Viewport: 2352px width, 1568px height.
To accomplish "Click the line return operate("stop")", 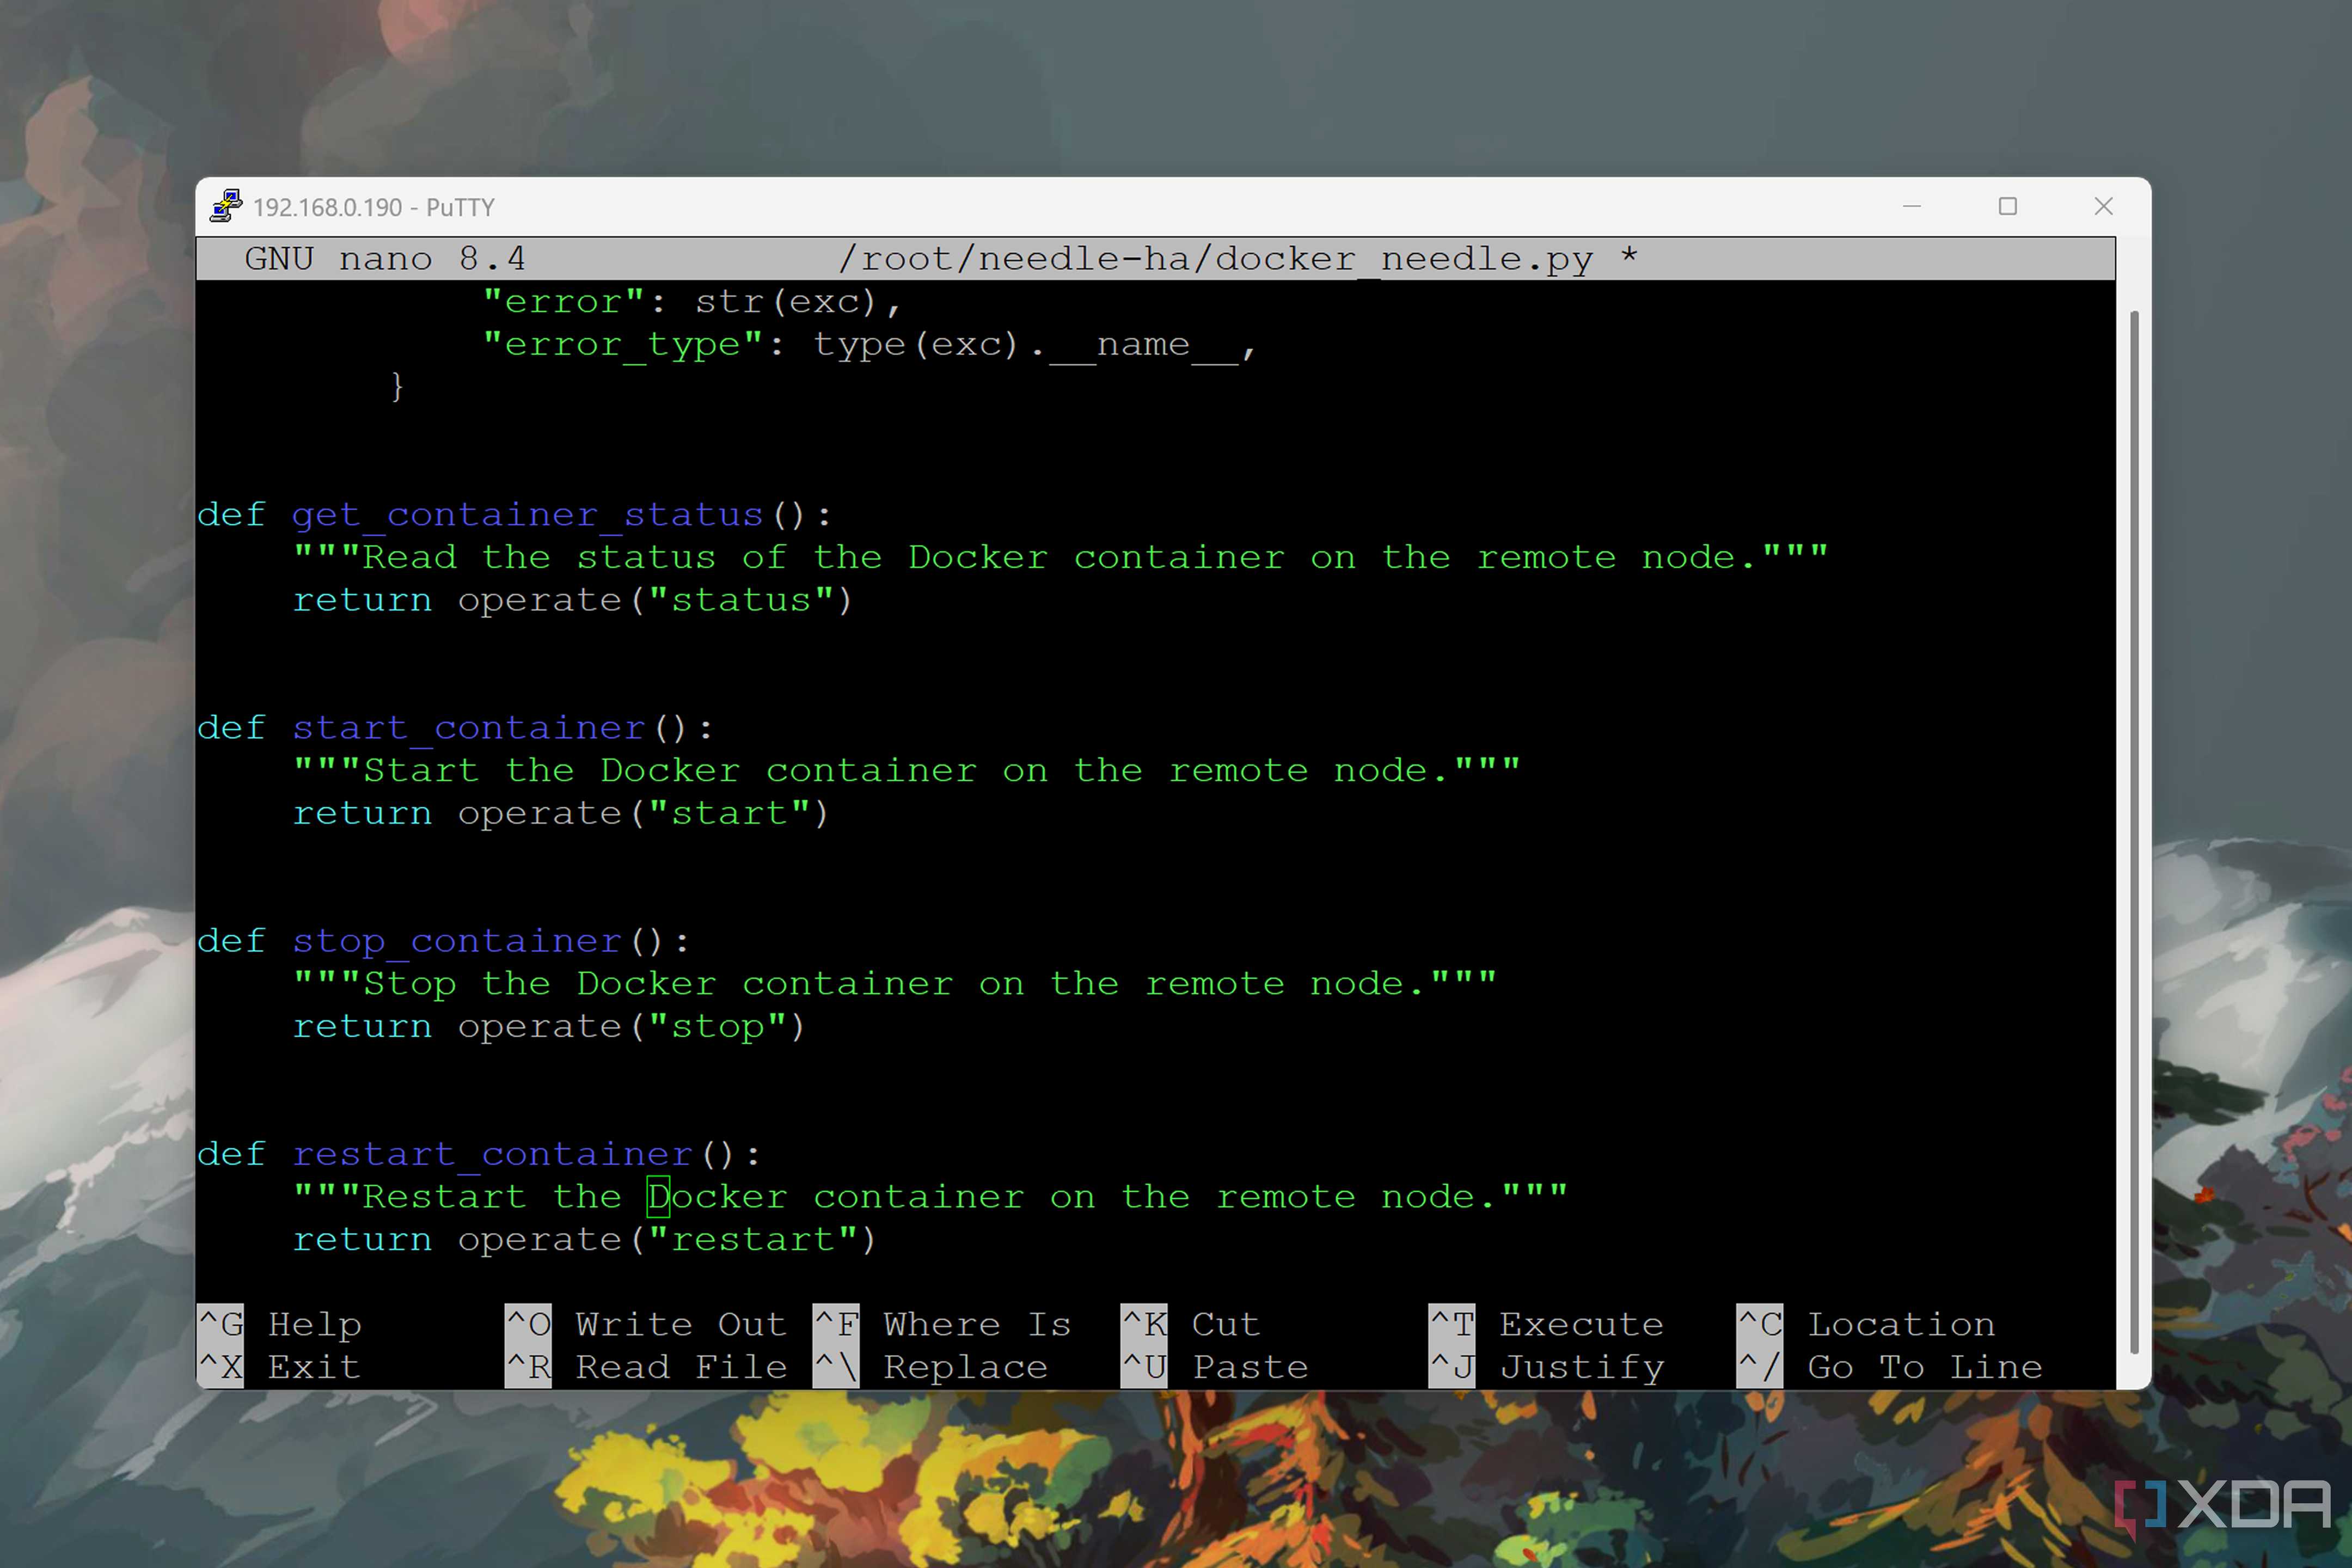I will tap(548, 1026).
